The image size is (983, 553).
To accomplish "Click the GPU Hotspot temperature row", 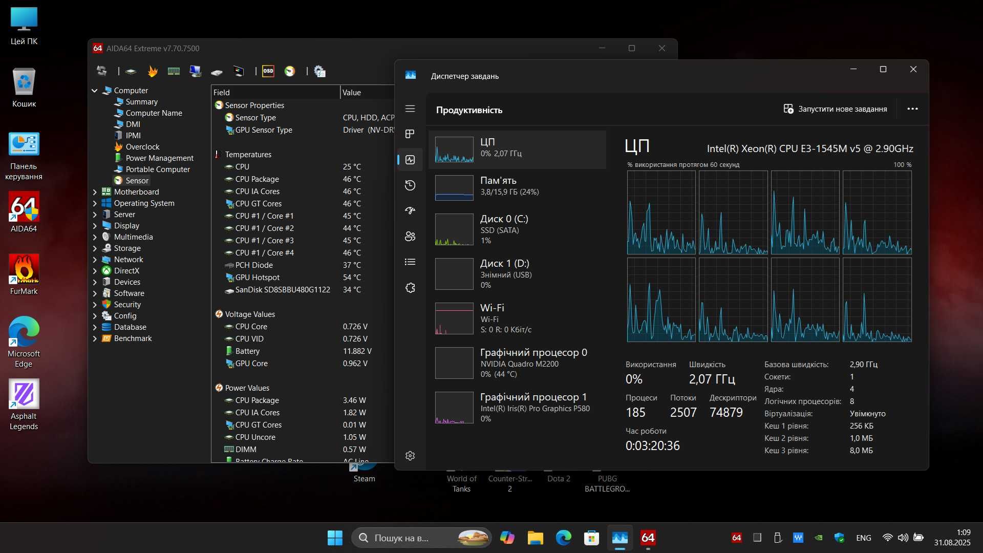I will [x=303, y=278].
